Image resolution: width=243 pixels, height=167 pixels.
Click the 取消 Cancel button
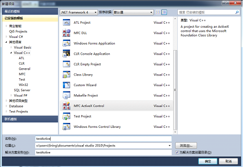tap(228, 161)
